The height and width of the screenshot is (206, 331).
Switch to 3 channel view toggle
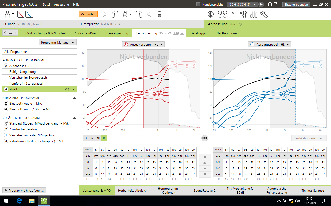point(86,138)
